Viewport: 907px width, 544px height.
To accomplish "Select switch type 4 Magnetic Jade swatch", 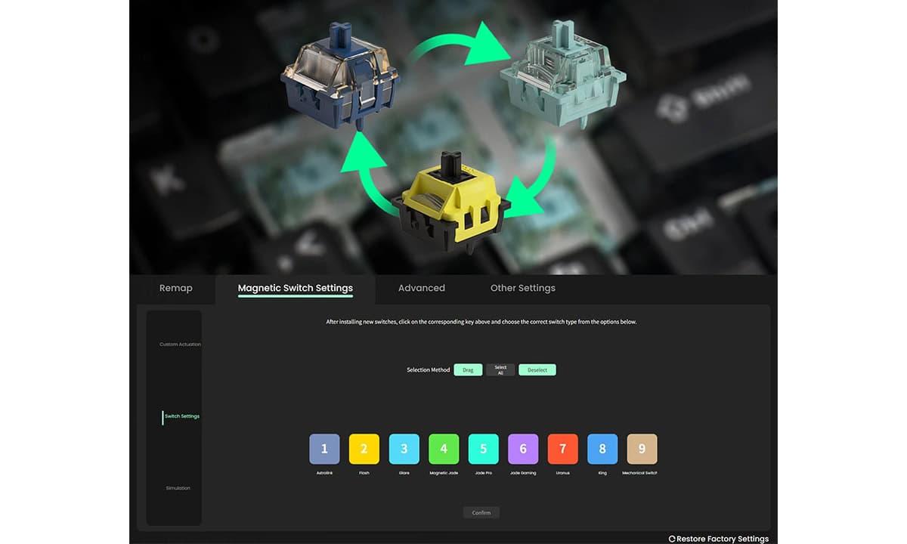I will click(x=444, y=449).
